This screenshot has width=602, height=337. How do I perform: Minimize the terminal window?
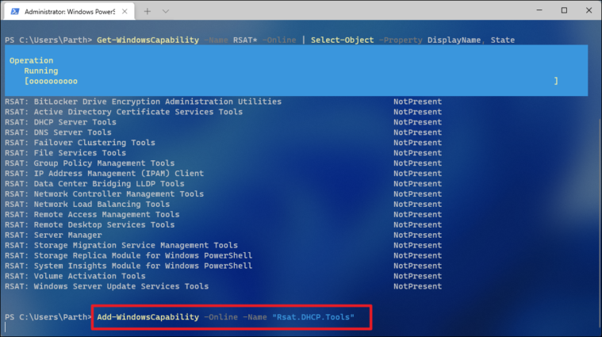[x=539, y=10]
